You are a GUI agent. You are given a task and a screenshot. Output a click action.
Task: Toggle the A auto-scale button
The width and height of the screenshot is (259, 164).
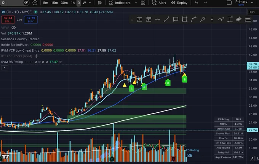pos(252,158)
